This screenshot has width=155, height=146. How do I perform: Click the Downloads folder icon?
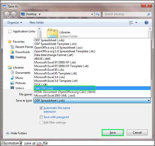click(12, 52)
